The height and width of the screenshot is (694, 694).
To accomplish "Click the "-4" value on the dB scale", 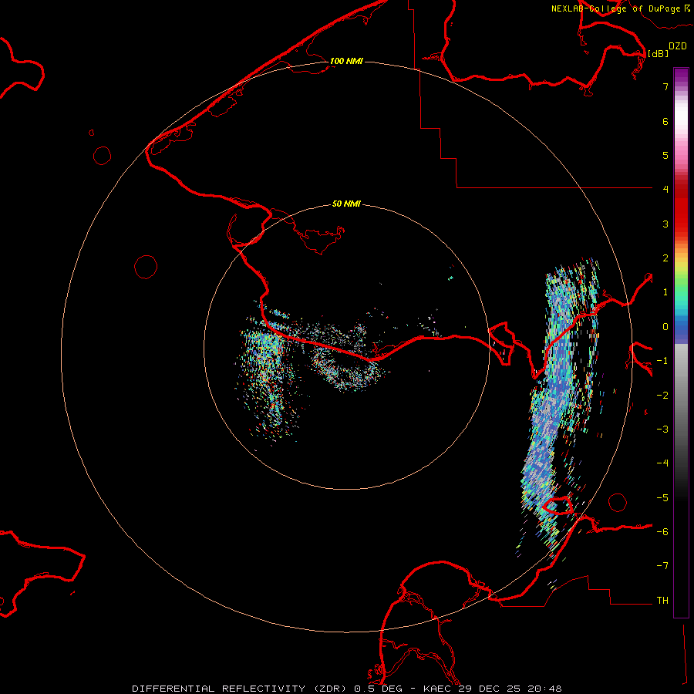I will click(662, 463).
